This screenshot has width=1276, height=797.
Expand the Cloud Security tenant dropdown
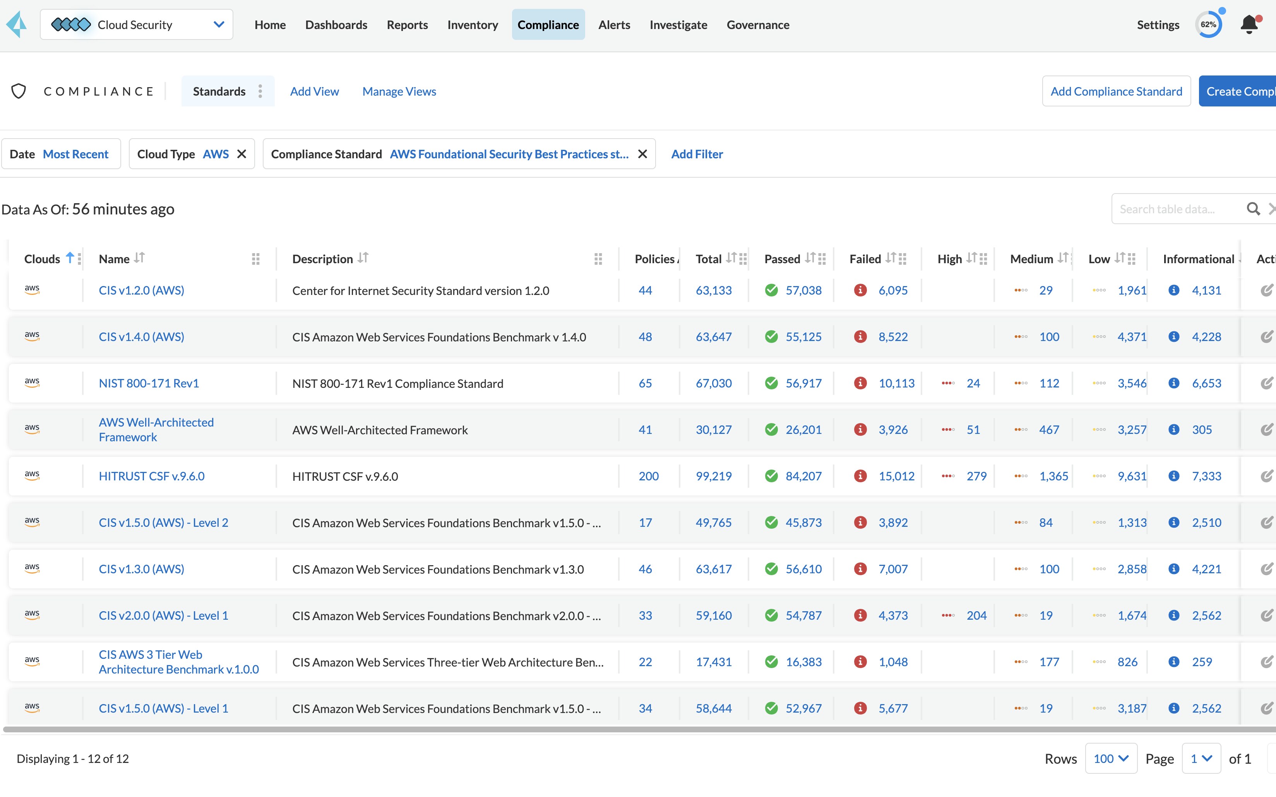pos(219,25)
